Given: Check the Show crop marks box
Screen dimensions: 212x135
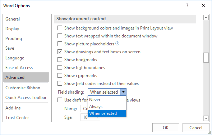Looking at the screenshot, I should tap(60, 76).
